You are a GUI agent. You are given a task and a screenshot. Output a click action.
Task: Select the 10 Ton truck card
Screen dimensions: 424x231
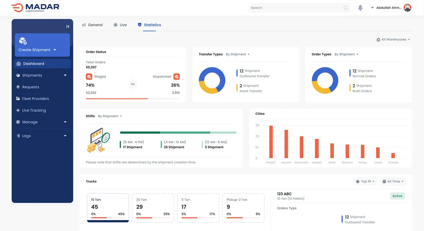(108, 206)
